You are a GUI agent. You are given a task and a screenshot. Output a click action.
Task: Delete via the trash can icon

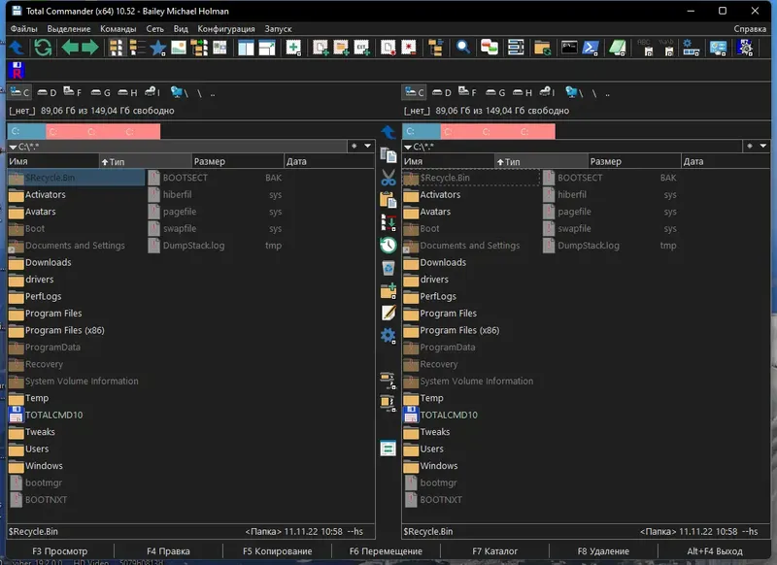[x=388, y=269]
